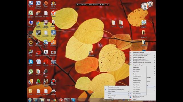Toggle the "Прослушивать себя" option
This screenshot has height=102, width=183.
117,87
